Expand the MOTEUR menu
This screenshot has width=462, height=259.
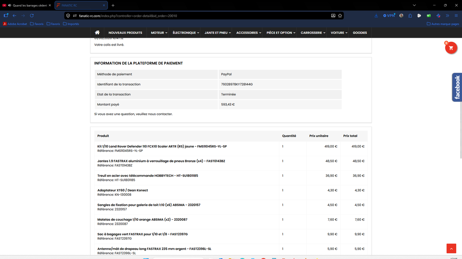point(159,33)
